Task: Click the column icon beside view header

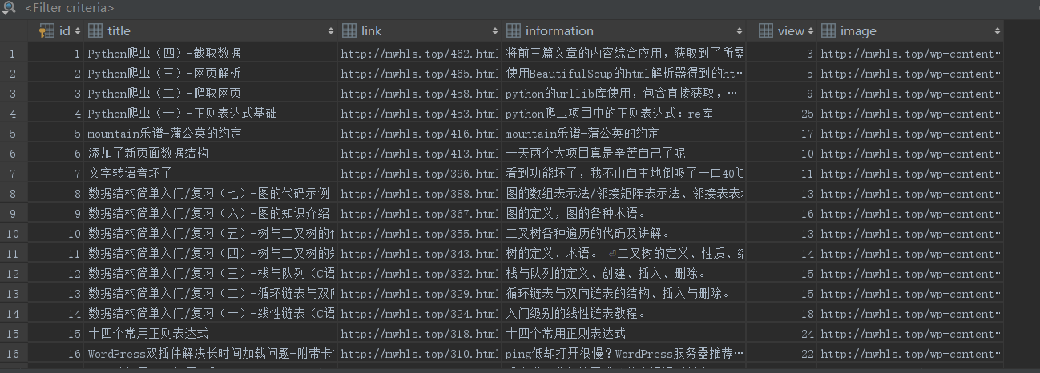Action: 765,31
